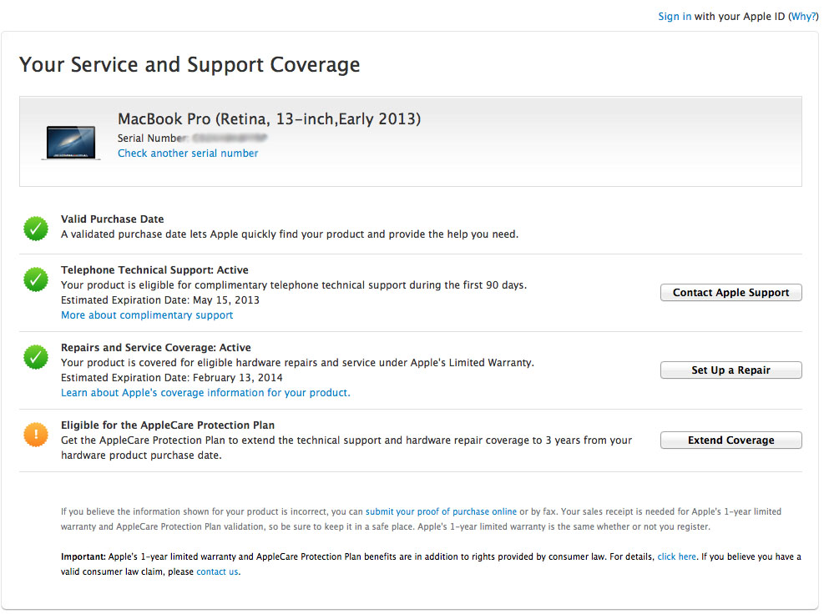Click the Contact Apple Support button
Image resolution: width=824 pixels, height=614 pixels.
point(731,293)
